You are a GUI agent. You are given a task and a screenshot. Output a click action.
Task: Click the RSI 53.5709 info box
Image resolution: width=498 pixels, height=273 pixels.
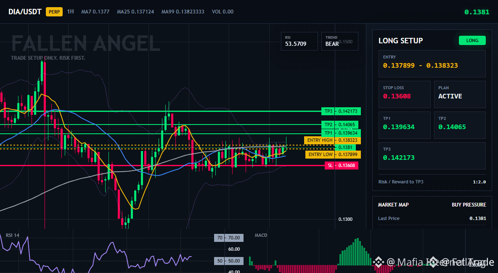(299, 41)
